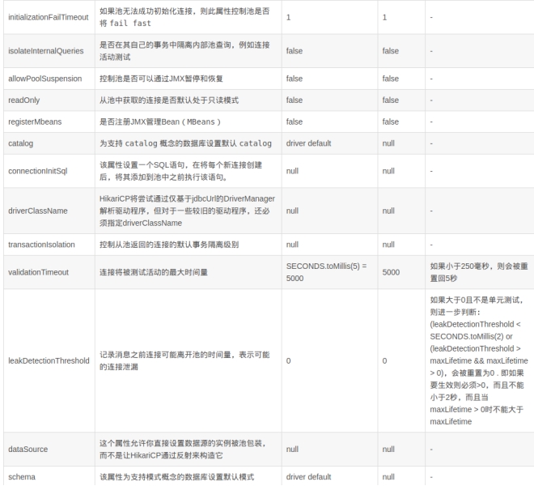This screenshot has height=486, width=534.
Task: Click the initializationFailTimeout property name
Action: (49, 17)
